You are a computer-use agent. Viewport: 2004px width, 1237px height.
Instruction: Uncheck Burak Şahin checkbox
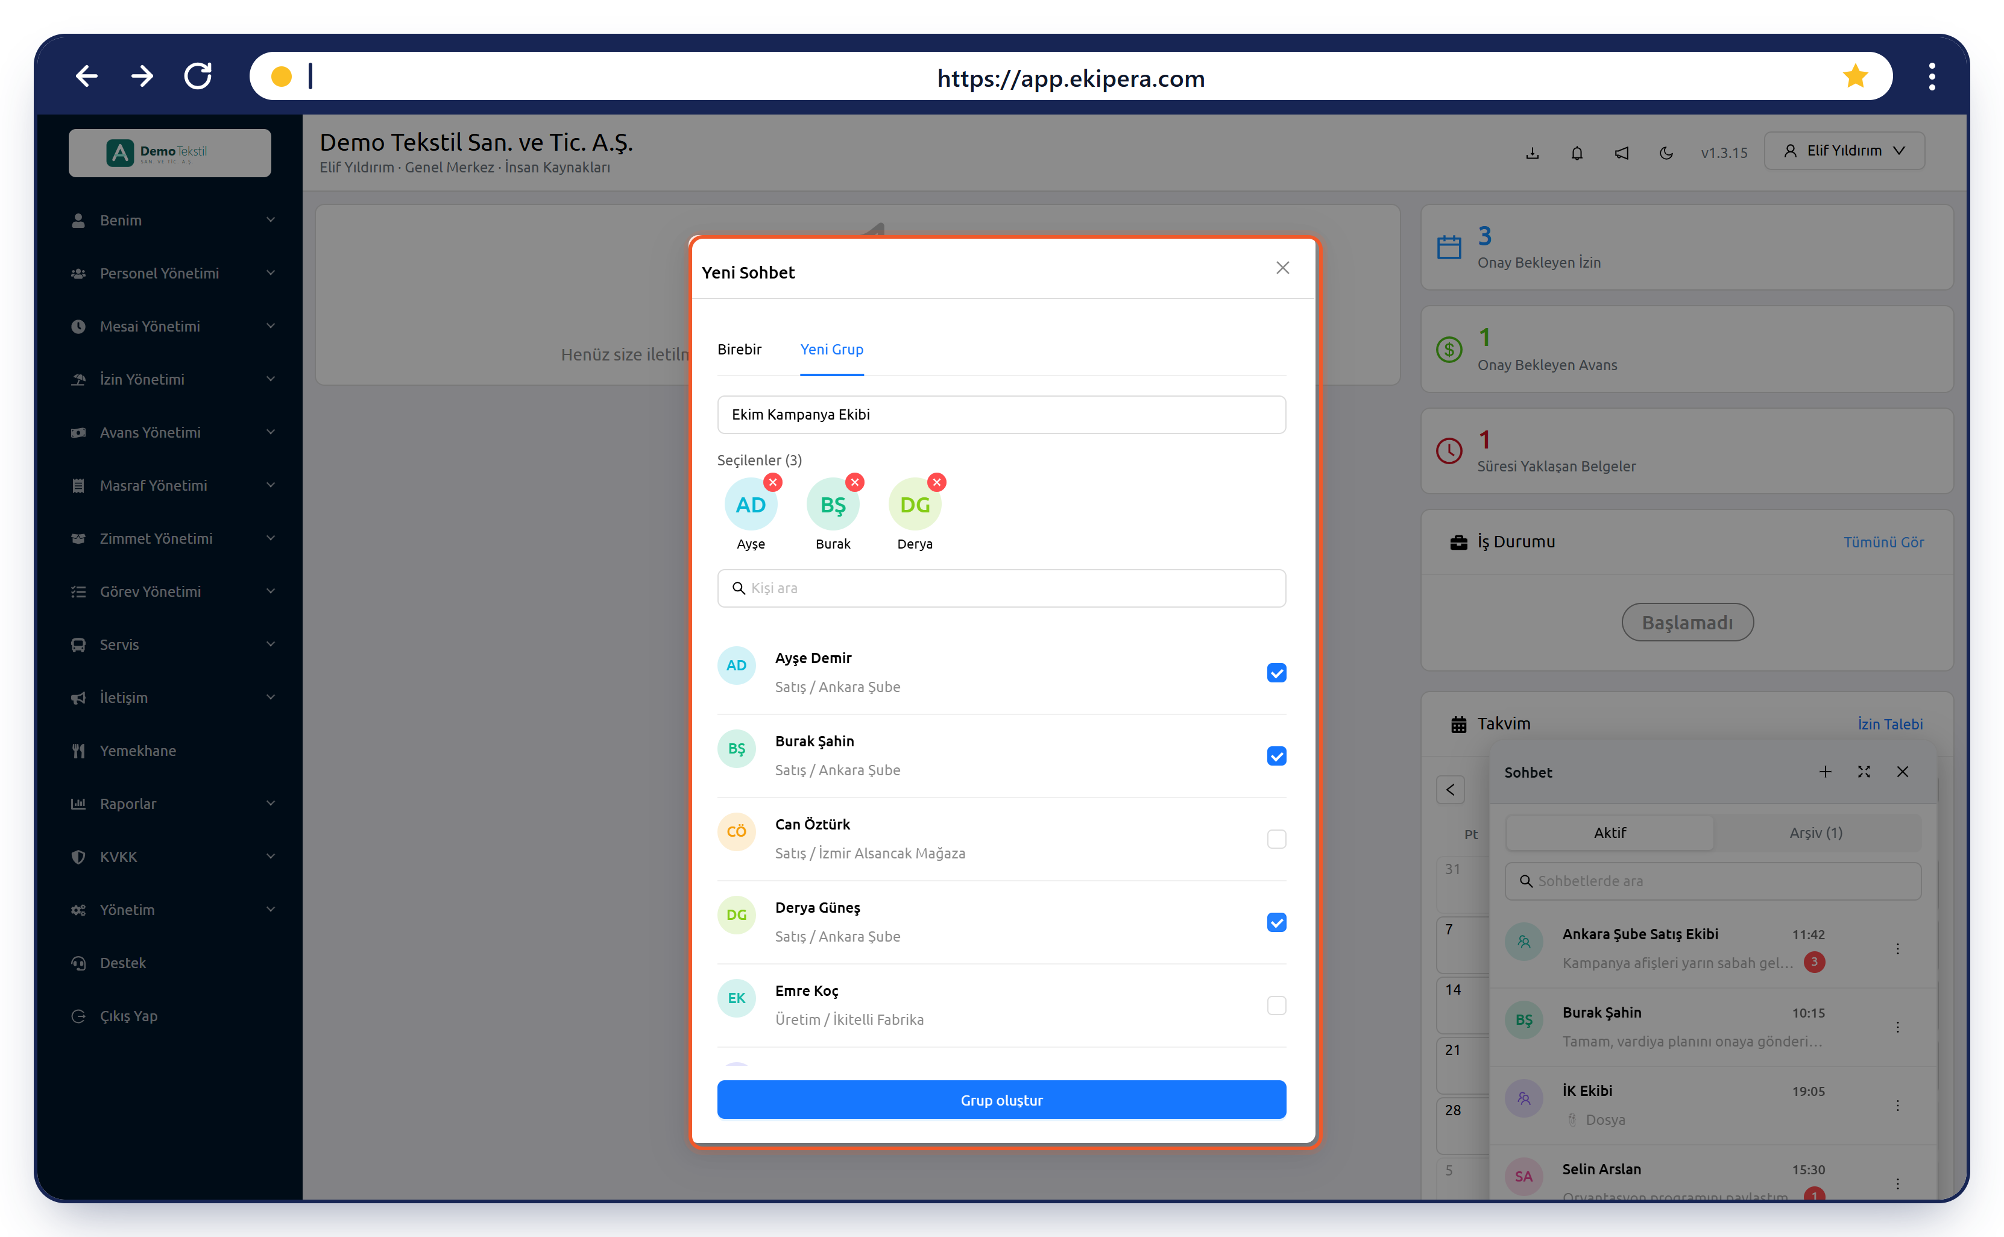[x=1276, y=756]
